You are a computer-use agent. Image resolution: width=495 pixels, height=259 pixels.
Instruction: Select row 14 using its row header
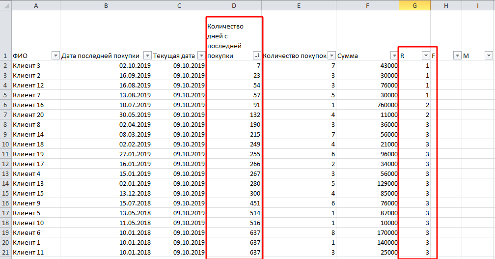pos(5,183)
